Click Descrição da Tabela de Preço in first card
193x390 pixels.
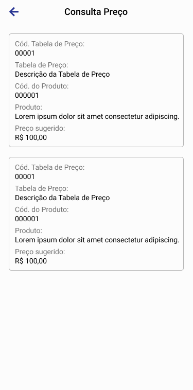pyautogui.click(x=62, y=75)
